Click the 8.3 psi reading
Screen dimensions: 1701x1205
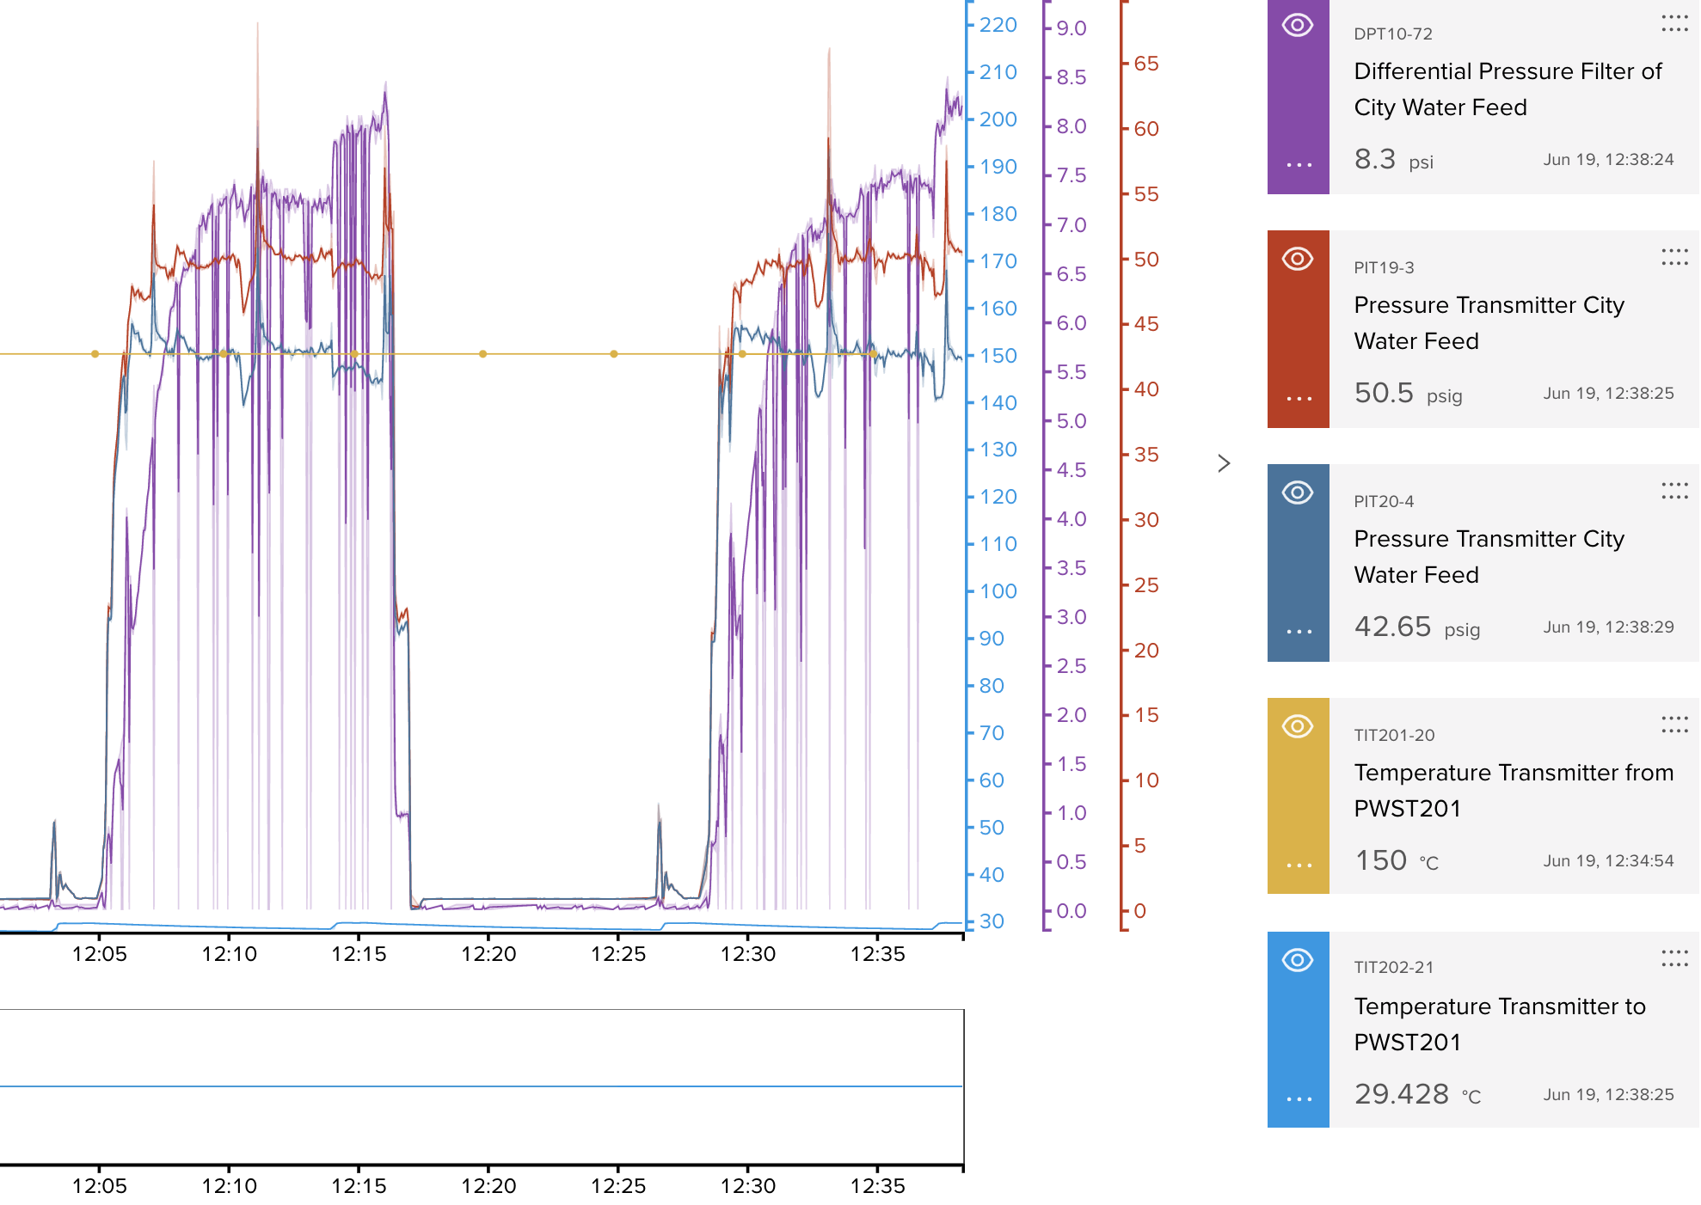(x=1393, y=160)
